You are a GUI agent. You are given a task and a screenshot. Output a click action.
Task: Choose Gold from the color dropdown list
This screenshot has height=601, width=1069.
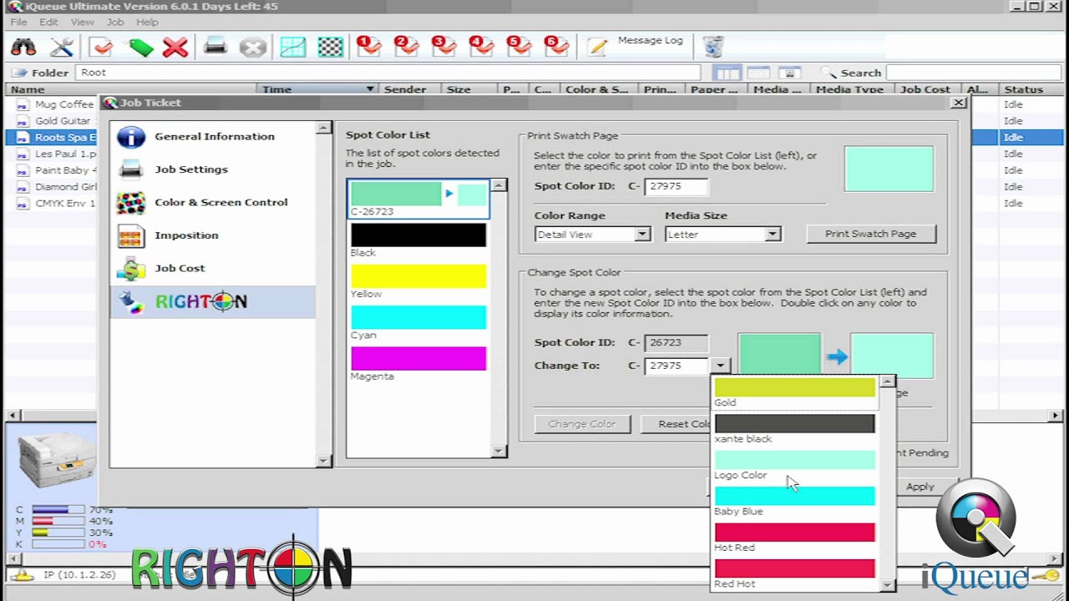pyautogui.click(x=795, y=392)
